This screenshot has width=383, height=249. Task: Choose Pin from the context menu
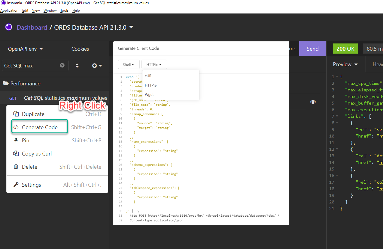tap(57, 140)
